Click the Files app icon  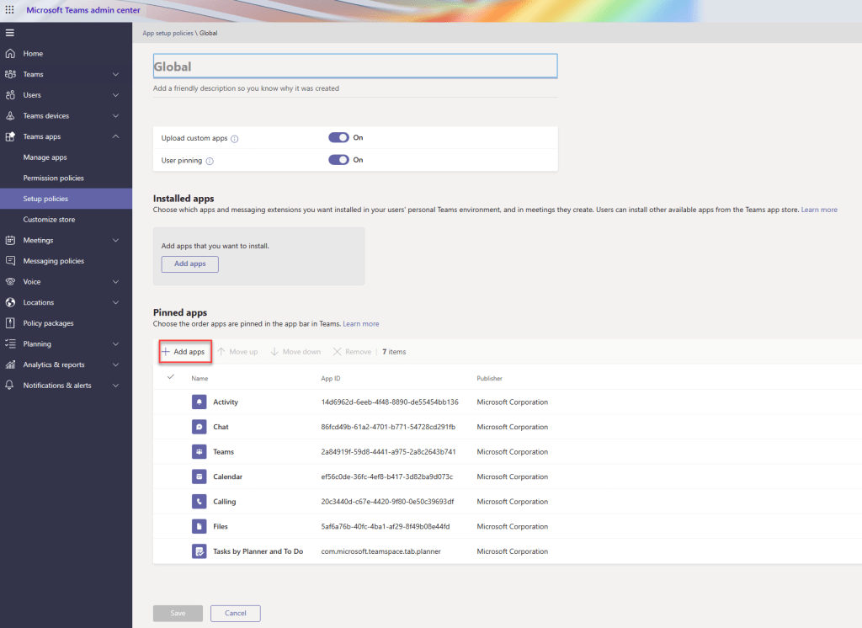click(x=198, y=526)
